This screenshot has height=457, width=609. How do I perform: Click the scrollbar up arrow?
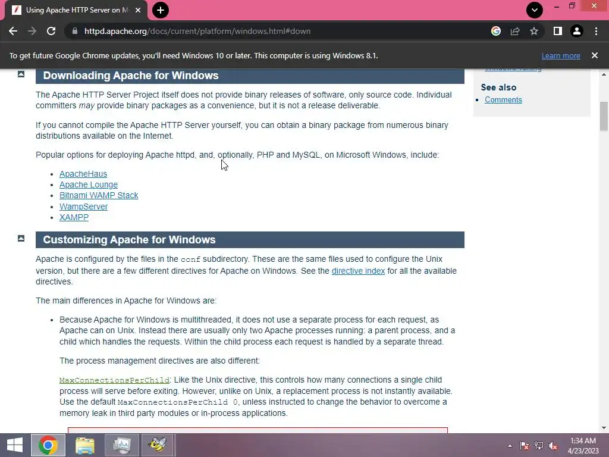point(604,74)
